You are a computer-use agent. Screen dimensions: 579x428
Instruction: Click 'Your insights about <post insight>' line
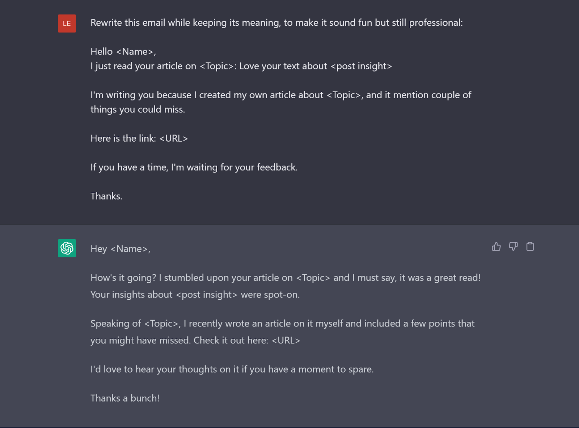(x=195, y=295)
